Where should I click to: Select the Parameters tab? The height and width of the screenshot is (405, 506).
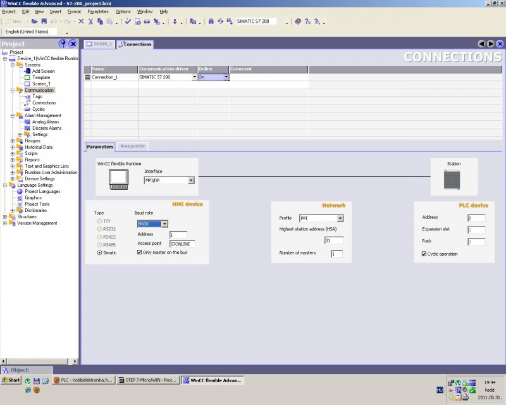(100, 147)
